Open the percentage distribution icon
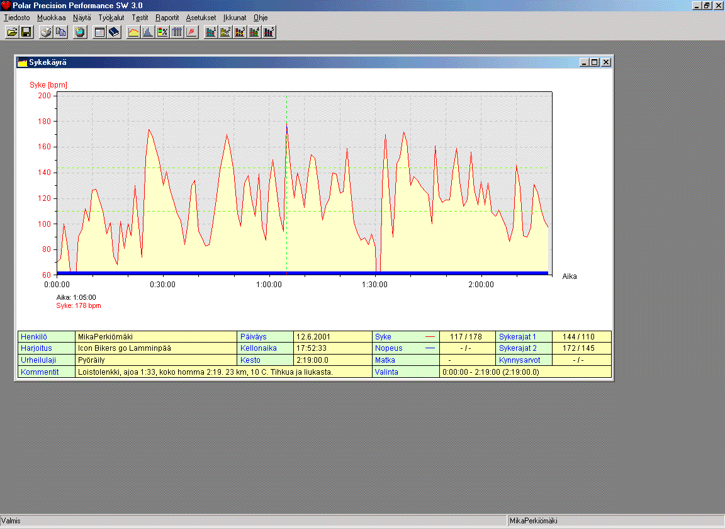 click(x=162, y=32)
